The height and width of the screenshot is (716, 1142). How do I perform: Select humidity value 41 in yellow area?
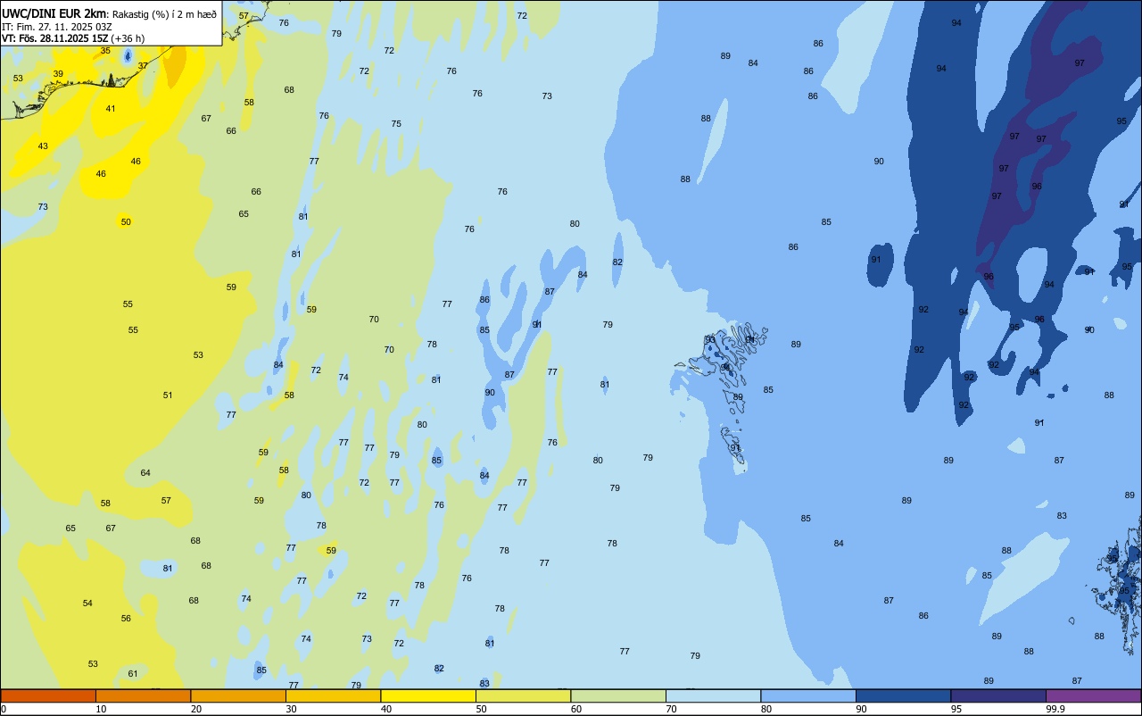(111, 109)
